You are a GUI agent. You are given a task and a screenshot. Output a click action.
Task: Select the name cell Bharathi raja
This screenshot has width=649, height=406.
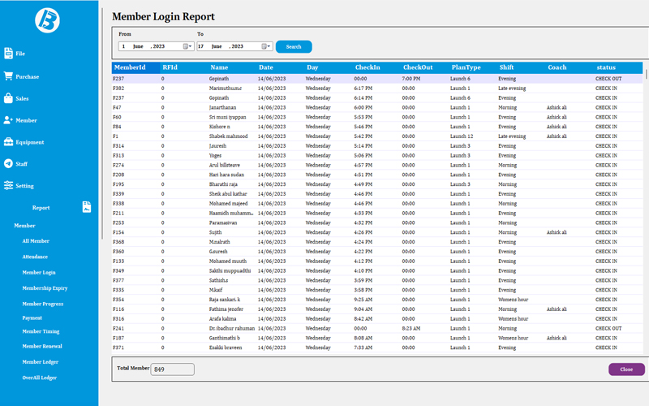click(224, 184)
